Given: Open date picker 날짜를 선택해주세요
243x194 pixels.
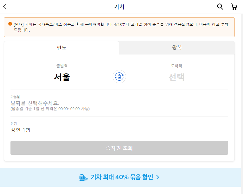Looking at the screenshot, I should coord(35,103).
